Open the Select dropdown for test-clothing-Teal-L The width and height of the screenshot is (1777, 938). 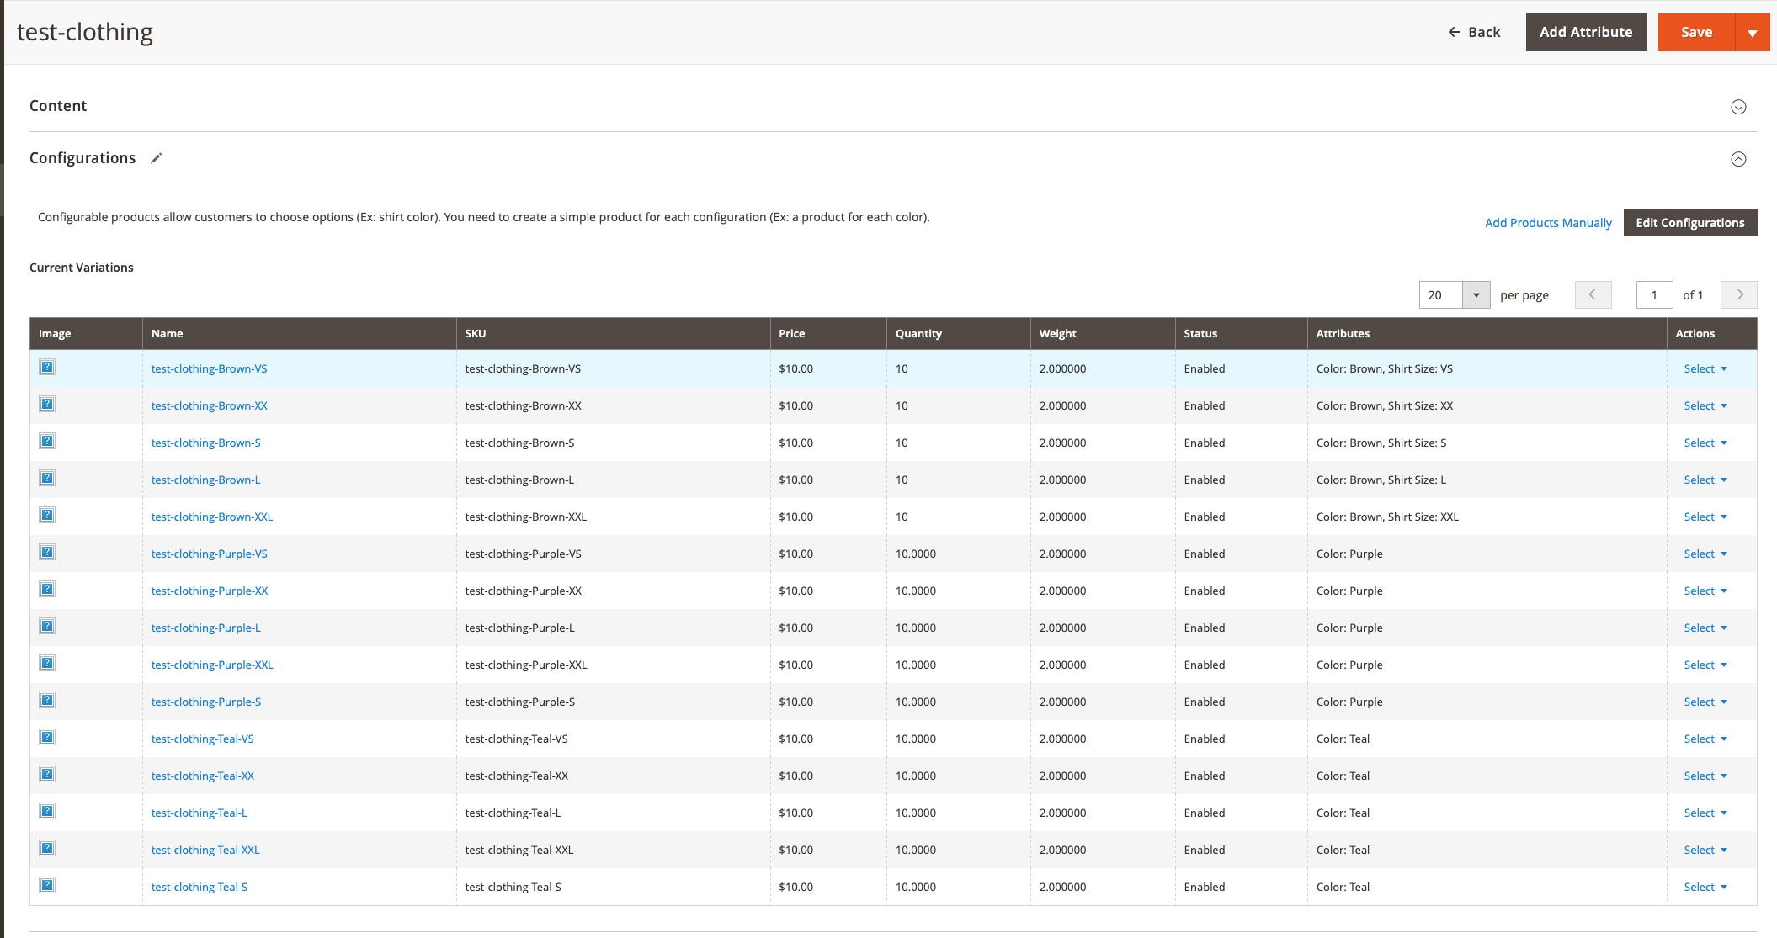[x=1705, y=812]
